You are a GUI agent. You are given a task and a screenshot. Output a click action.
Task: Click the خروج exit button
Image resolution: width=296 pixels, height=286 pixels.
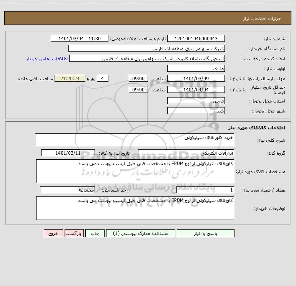click(x=53, y=233)
